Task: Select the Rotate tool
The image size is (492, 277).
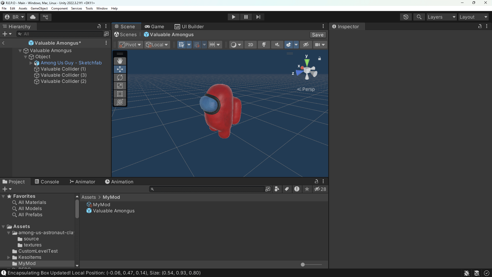Action: (120, 77)
